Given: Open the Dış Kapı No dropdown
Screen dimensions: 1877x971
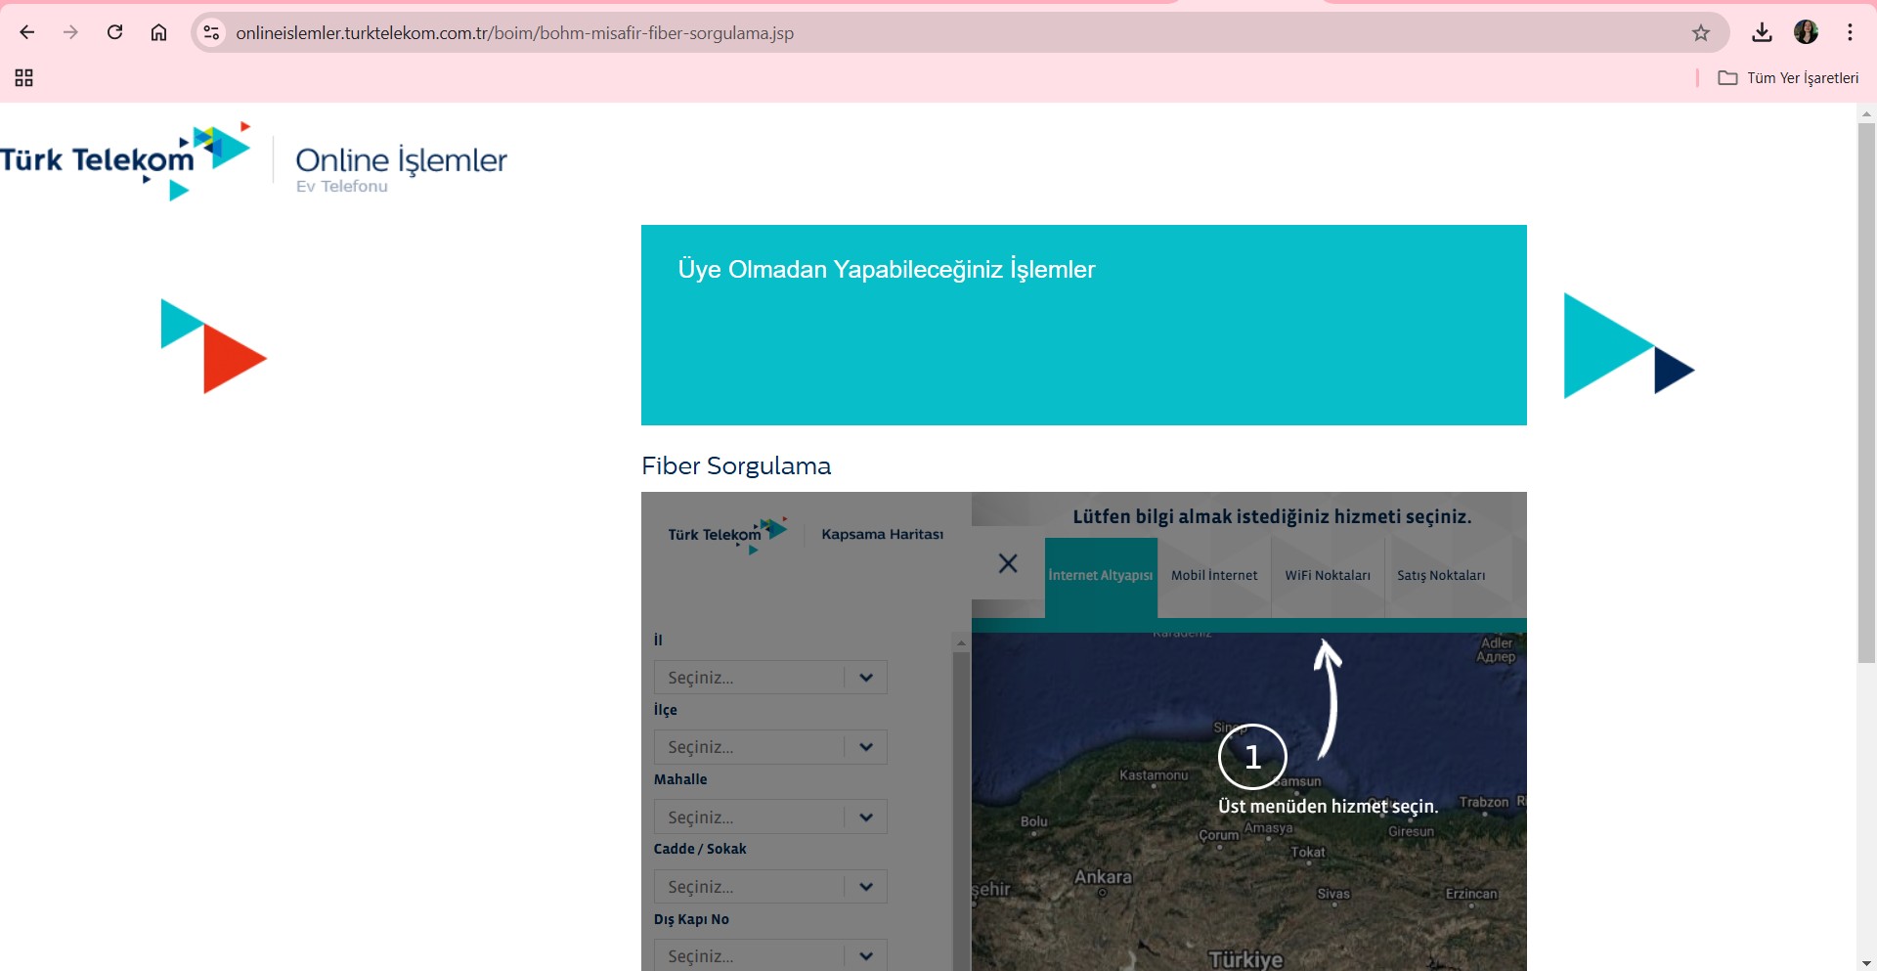Looking at the screenshot, I should pyautogui.click(x=770, y=955).
